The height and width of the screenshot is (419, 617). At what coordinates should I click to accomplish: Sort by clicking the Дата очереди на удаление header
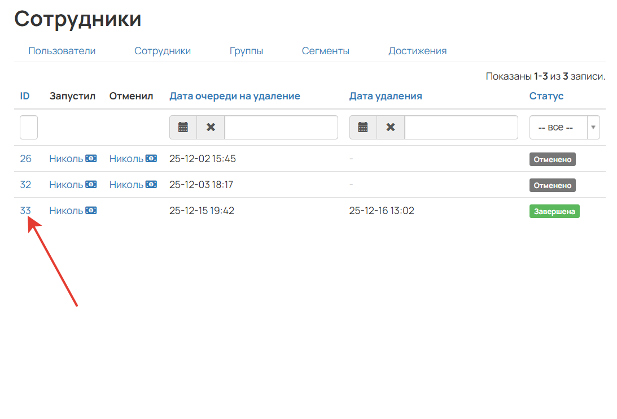(235, 95)
